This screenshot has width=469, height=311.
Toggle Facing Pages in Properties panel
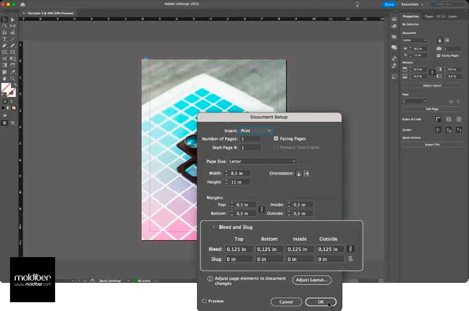[440, 55]
